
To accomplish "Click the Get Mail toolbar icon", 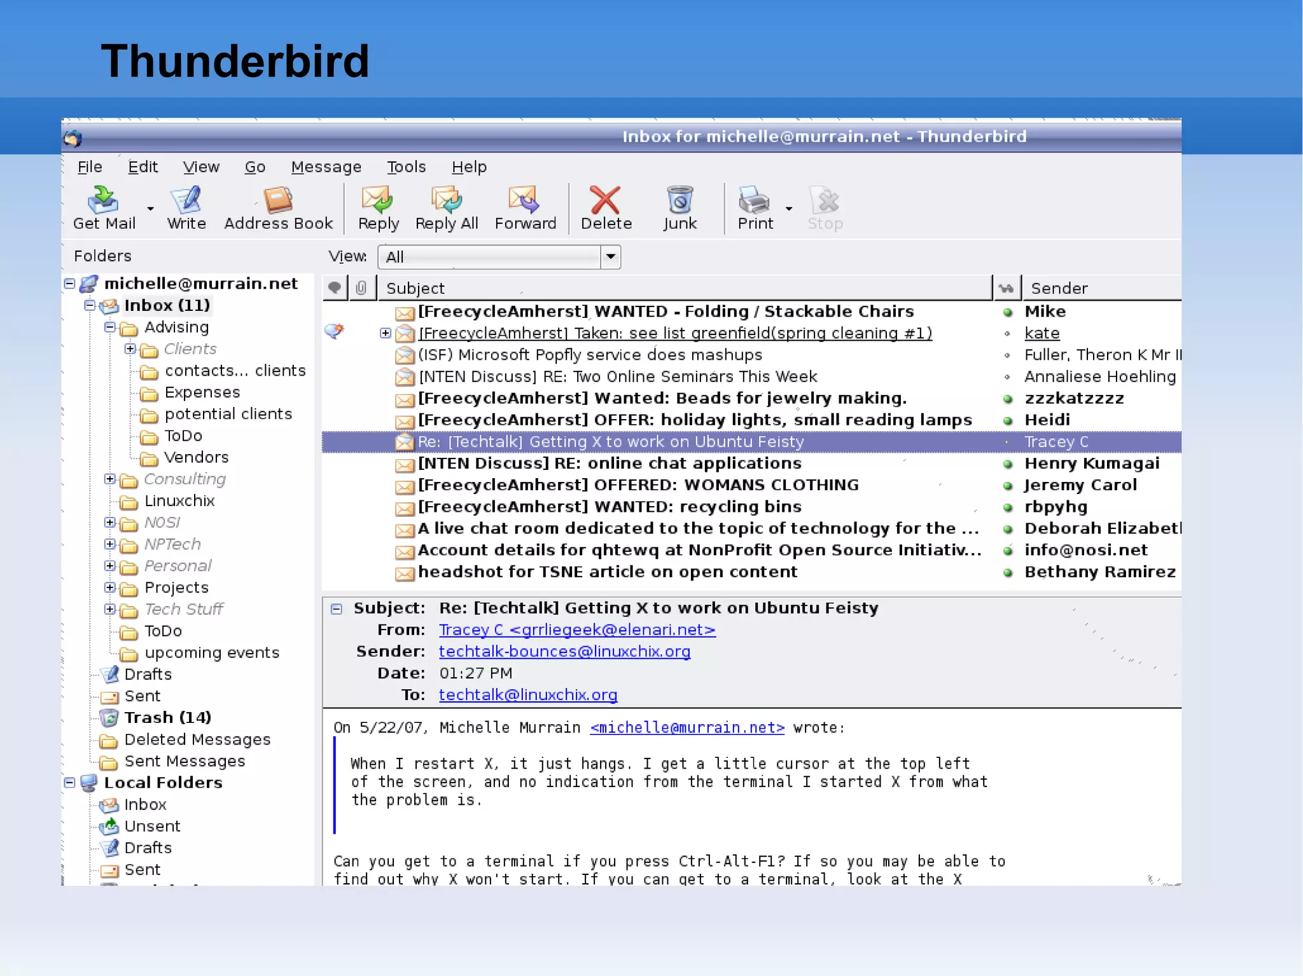I will click(x=104, y=201).
